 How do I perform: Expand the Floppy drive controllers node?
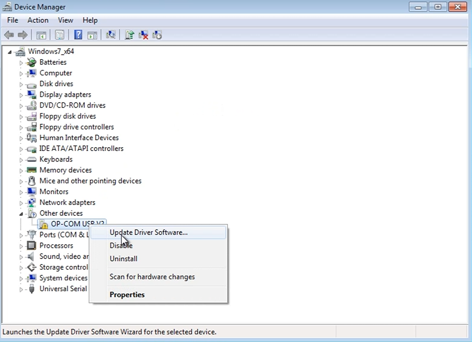click(21, 128)
